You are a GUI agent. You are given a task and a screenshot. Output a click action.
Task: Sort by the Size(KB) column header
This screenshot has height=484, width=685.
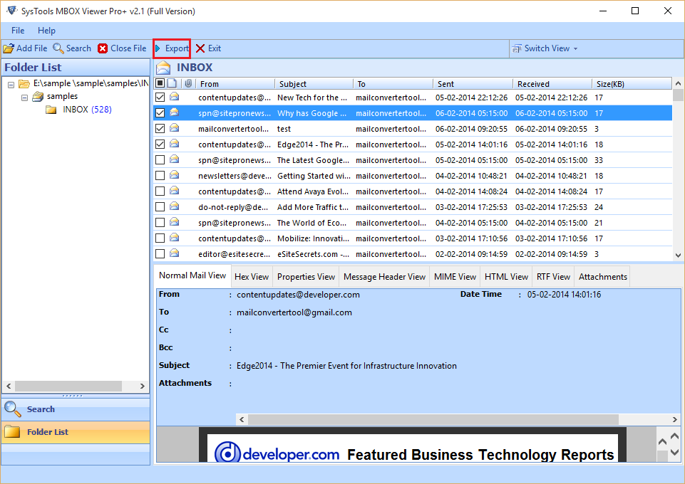[632, 84]
